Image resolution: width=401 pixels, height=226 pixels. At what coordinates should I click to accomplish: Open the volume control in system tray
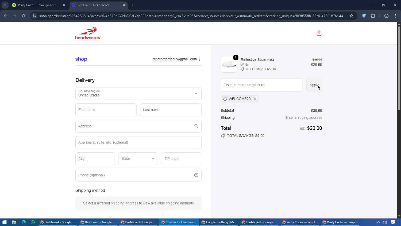pos(385,222)
